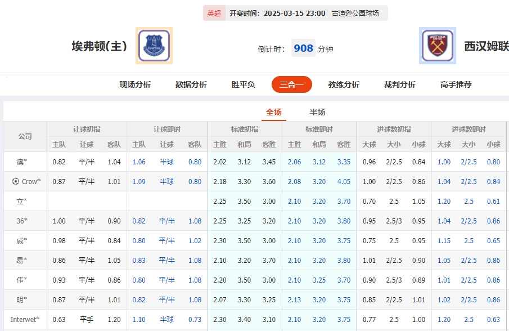Select the highlighted 三合一 tab
The width and height of the screenshot is (509, 331).
291,84
